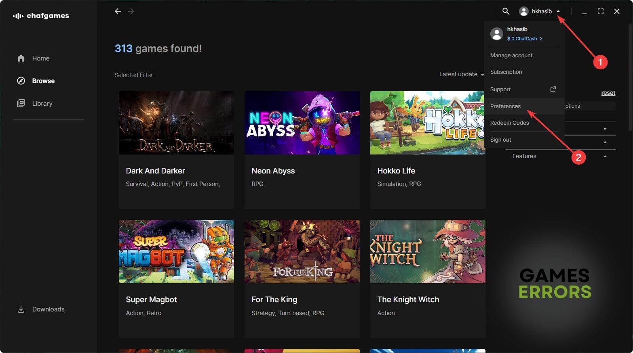The height and width of the screenshot is (353, 633).
Task: Open search with the magnifier icon
Action: coord(506,11)
